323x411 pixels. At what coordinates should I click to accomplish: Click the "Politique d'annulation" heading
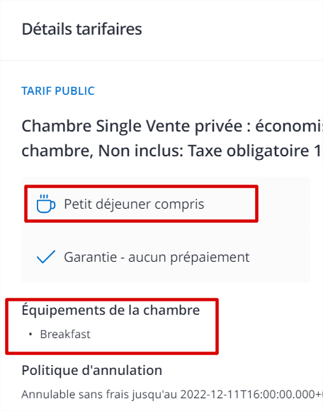coord(92,371)
